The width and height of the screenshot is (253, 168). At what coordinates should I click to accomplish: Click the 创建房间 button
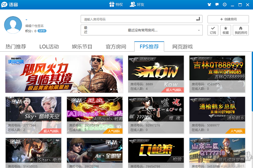pyautogui.click(x=228, y=19)
